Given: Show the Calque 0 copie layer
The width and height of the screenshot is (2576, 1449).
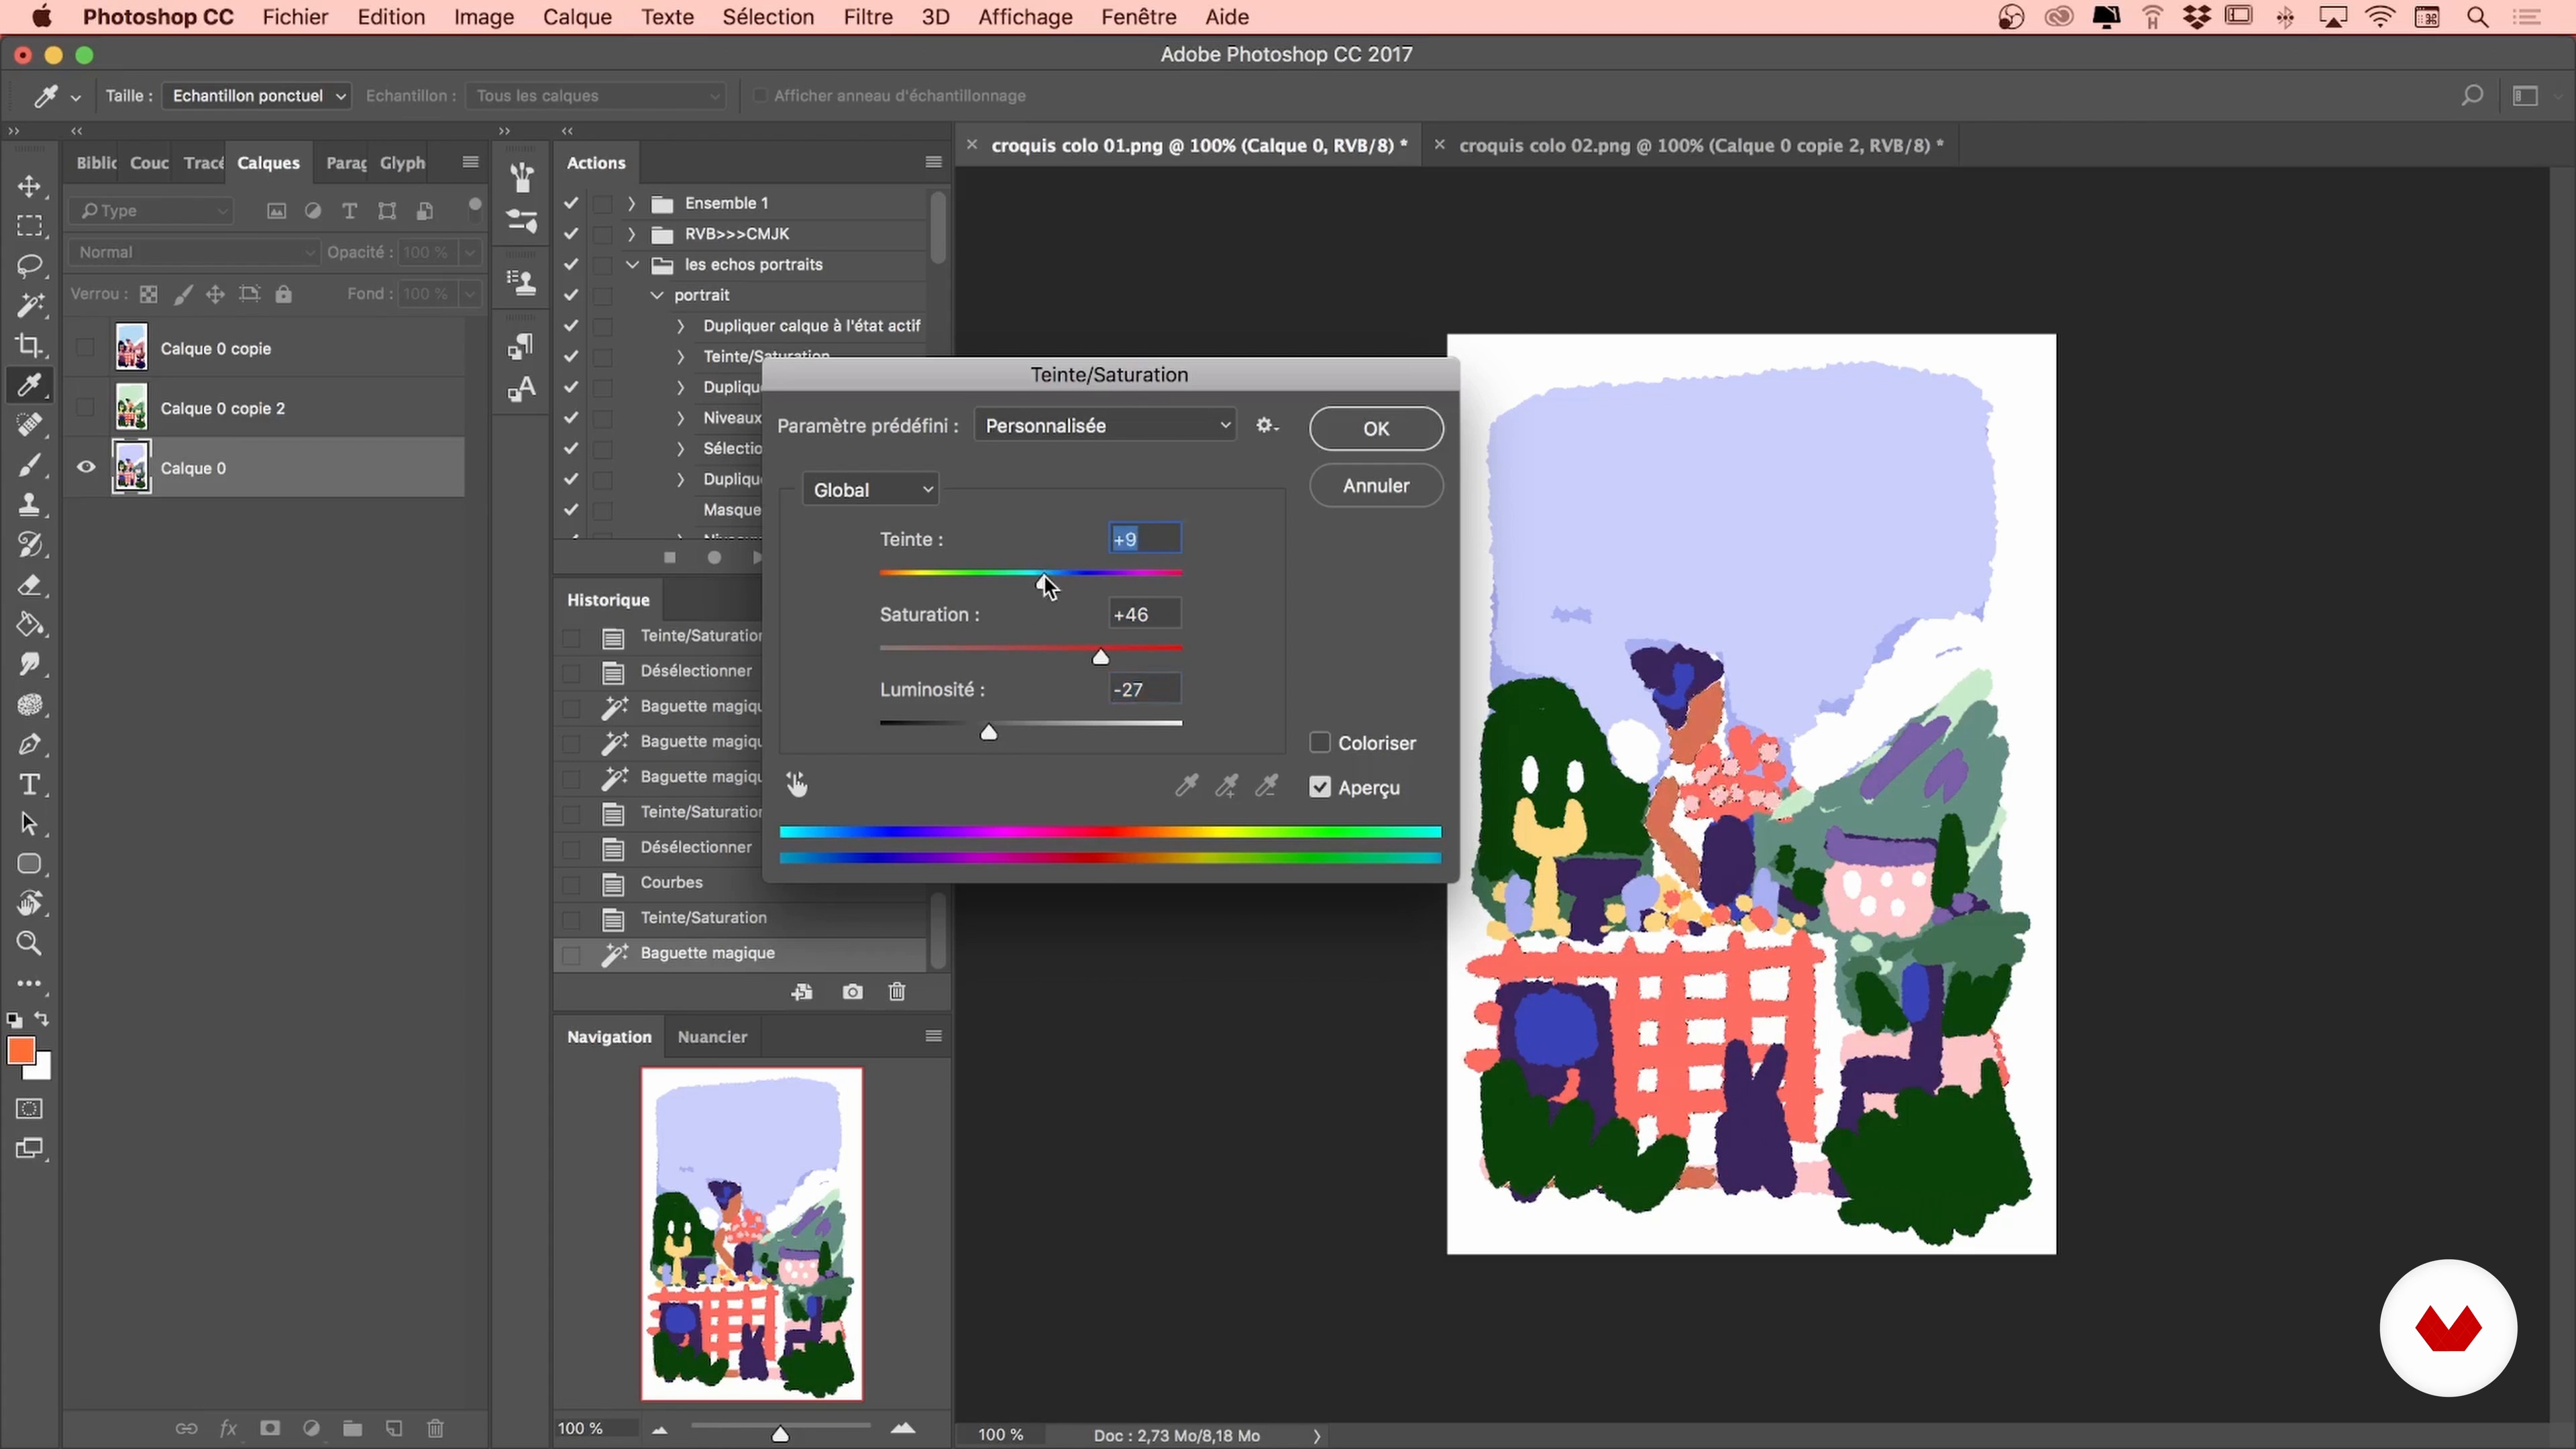Looking at the screenshot, I should pyautogui.click(x=86, y=348).
